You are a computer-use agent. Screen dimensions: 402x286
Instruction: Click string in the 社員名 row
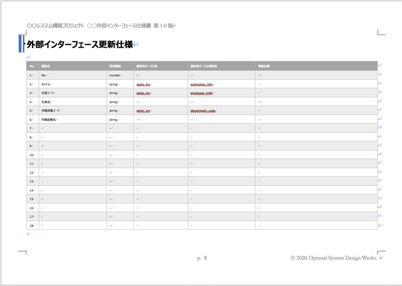click(x=113, y=102)
